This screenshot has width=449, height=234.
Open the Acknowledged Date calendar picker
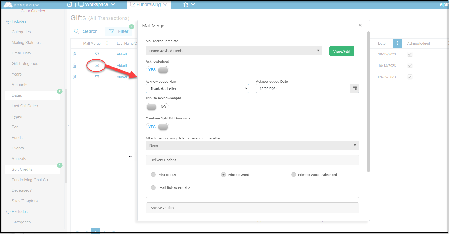(355, 88)
